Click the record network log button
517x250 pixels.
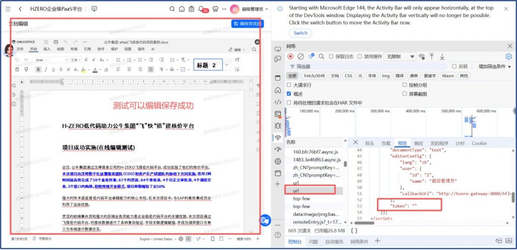[290, 56]
